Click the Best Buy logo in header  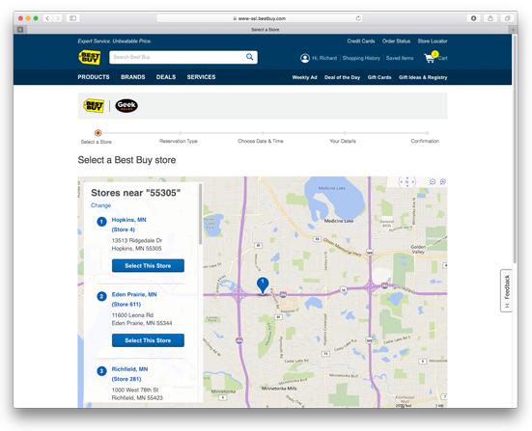[90, 57]
